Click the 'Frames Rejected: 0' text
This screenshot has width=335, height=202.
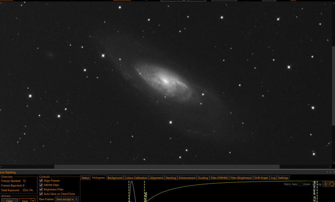coord(13,186)
